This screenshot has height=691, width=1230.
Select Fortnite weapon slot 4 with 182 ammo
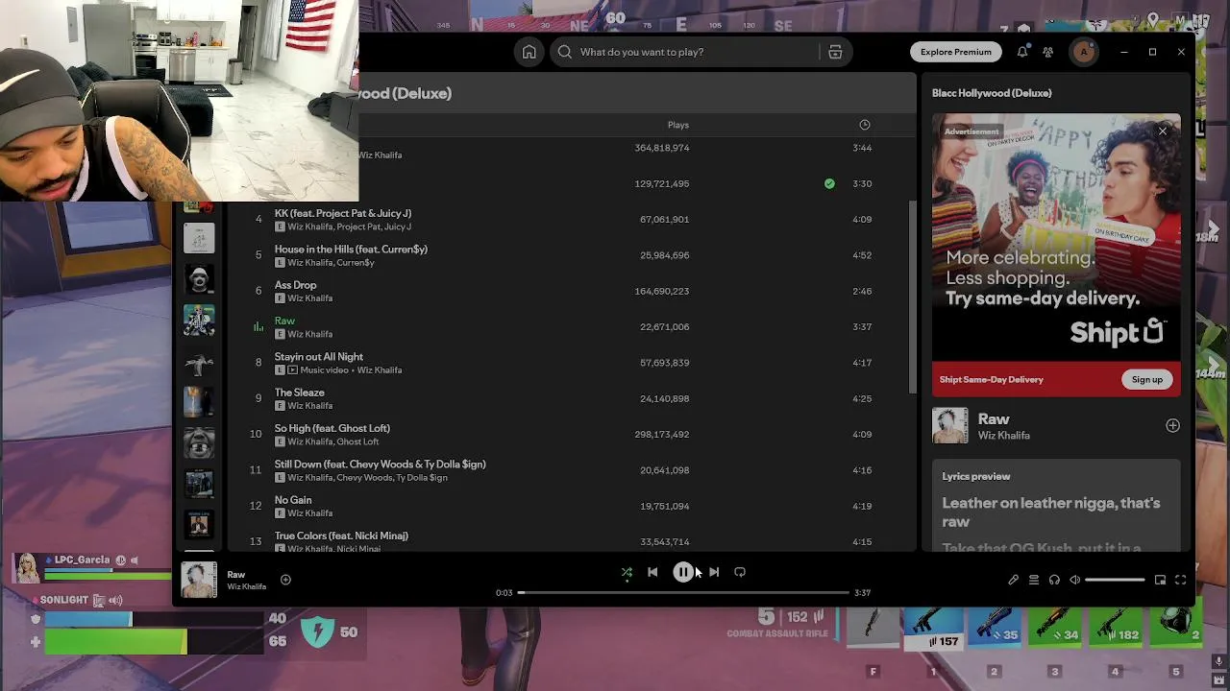[x=1115, y=629]
